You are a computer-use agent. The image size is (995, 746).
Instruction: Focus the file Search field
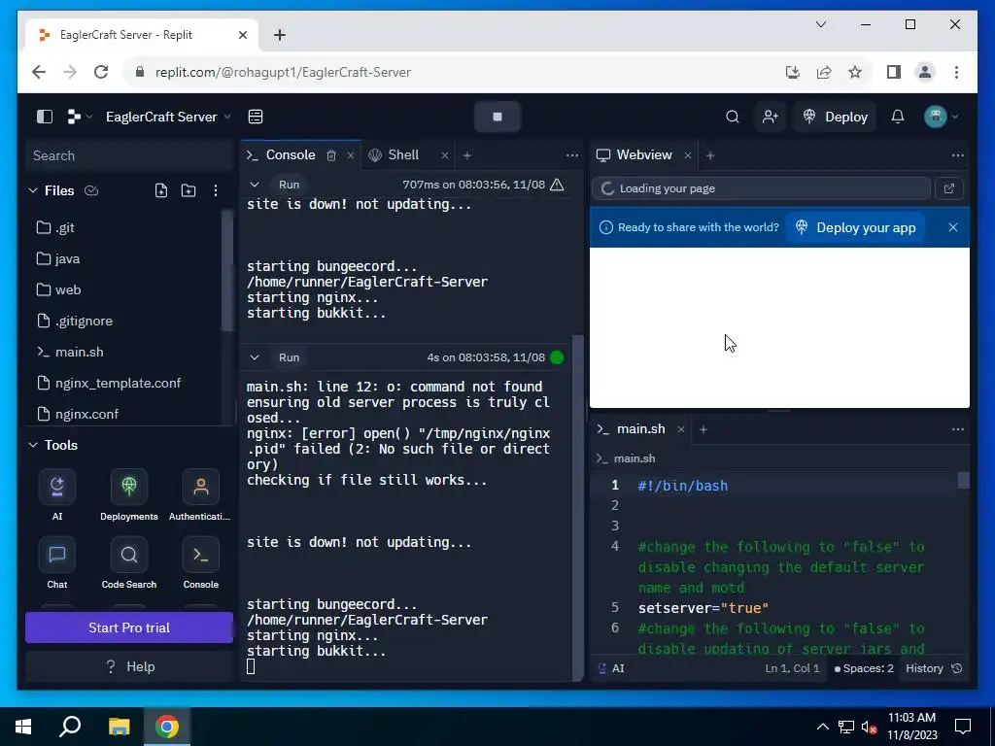click(129, 155)
